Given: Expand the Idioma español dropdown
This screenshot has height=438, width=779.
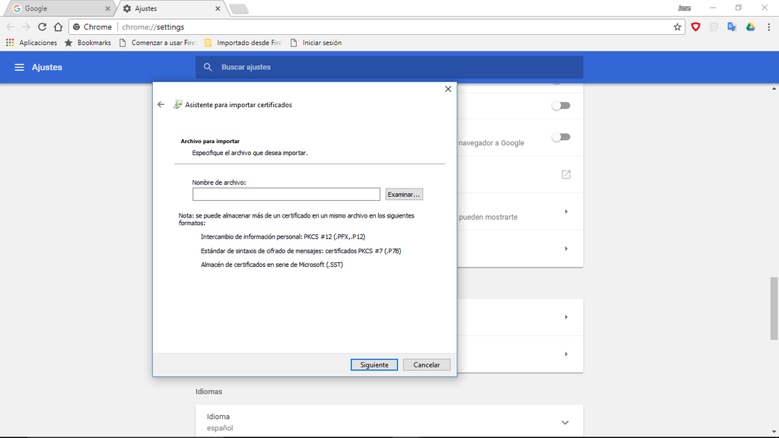Looking at the screenshot, I should pos(564,423).
